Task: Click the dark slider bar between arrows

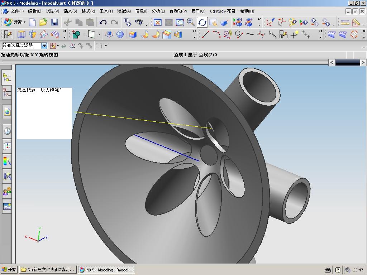Action: coord(347,62)
